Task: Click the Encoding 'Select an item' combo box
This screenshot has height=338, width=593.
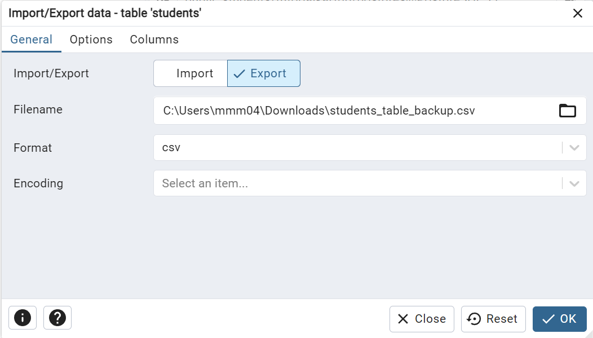Action: click(338, 183)
